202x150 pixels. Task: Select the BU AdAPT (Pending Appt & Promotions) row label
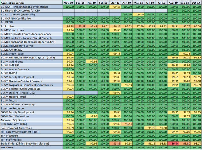point(31,7)
